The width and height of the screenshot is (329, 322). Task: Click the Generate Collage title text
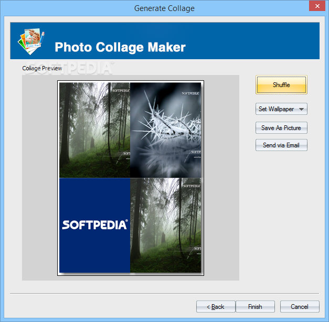click(x=164, y=8)
